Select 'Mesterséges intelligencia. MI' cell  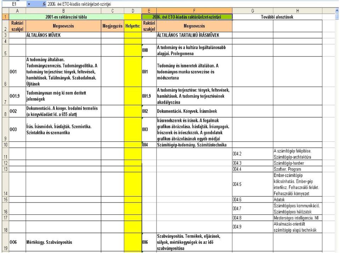coord(297,218)
